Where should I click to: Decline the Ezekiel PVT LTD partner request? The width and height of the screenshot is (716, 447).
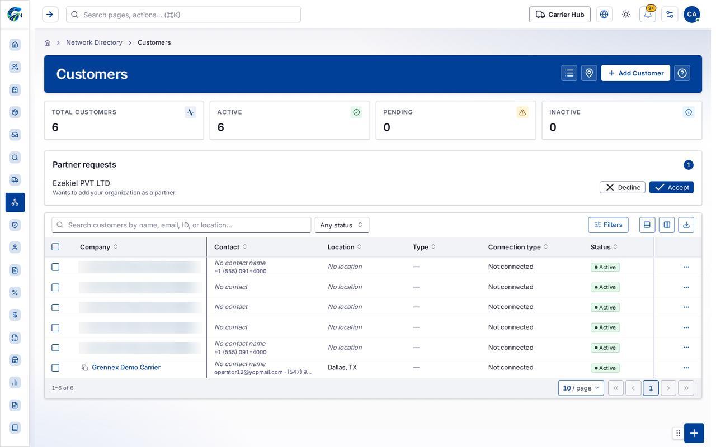pyautogui.click(x=623, y=187)
